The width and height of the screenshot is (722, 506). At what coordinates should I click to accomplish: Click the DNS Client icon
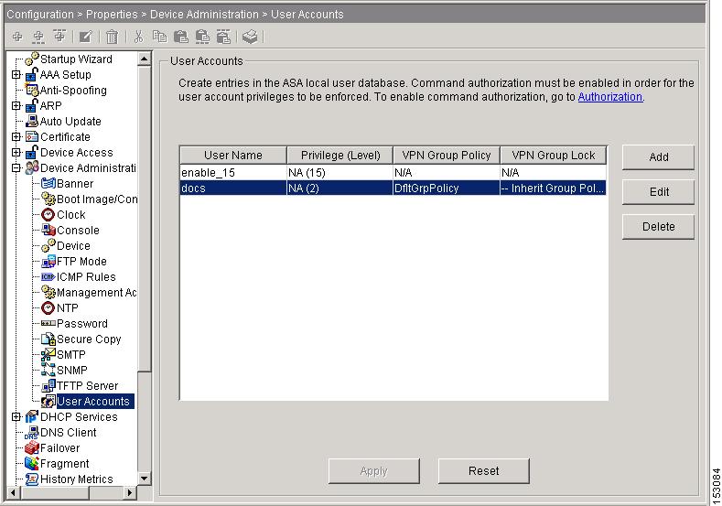pyautogui.click(x=32, y=432)
